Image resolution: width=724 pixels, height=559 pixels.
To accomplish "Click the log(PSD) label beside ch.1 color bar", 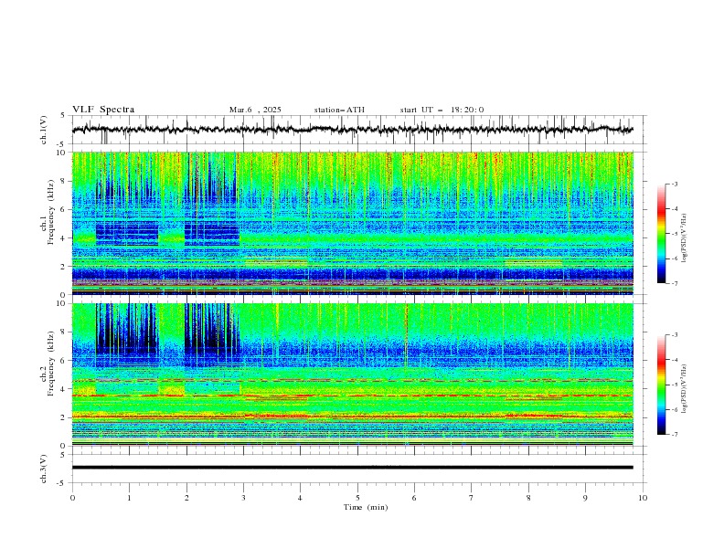I will pos(685,238).
